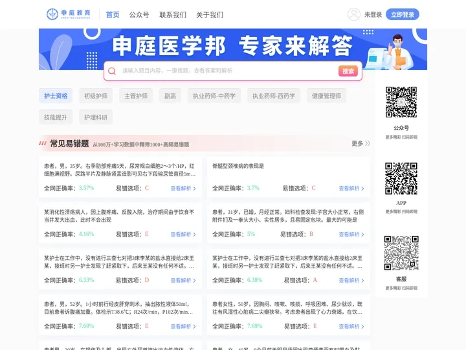View 查看解析 for 50岁 female patient question

(x=351, y=327)
